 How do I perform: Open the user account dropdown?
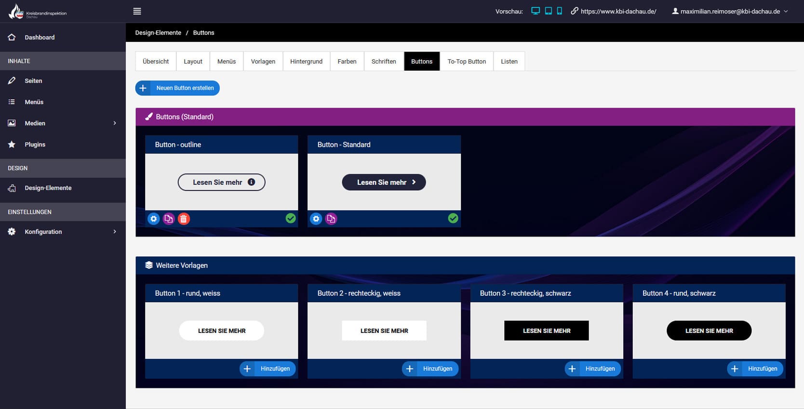(x=730, y=11)
